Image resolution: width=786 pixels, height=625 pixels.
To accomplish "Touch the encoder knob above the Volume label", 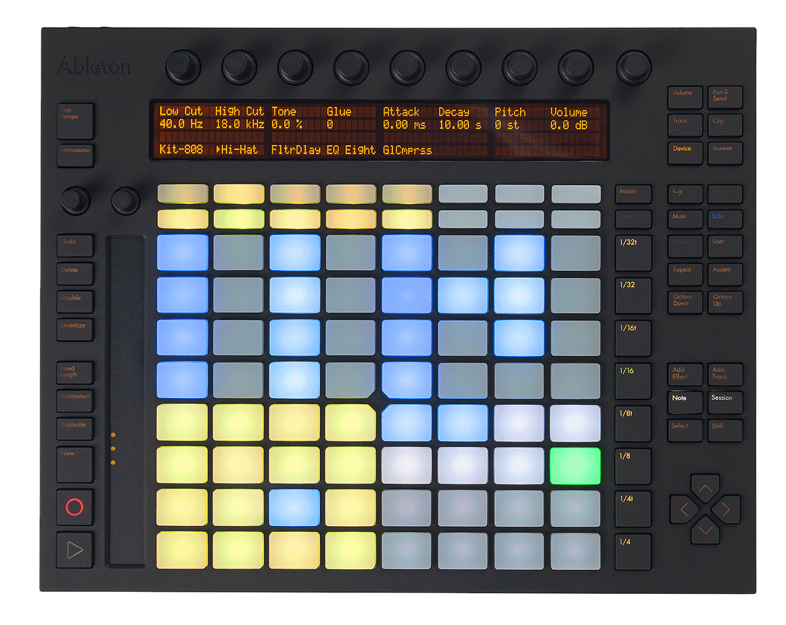I will [576, 67].
